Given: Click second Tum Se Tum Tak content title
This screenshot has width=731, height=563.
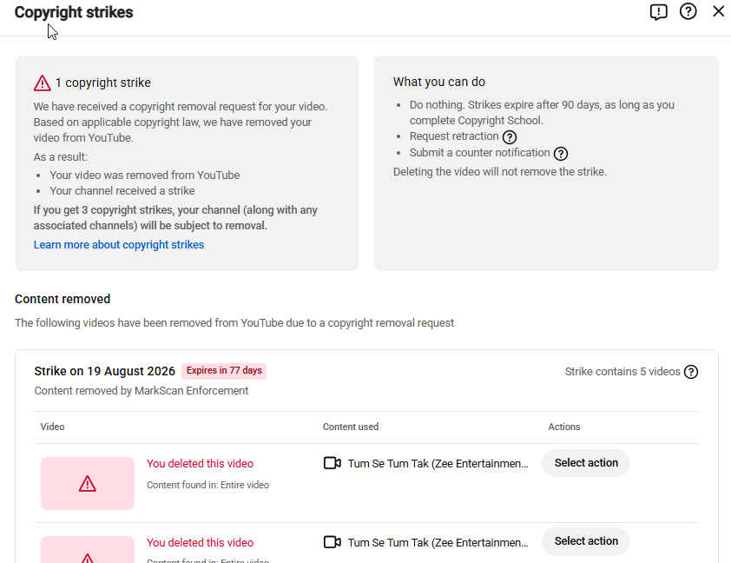Looking at the screenshot, I should point(438,542).
